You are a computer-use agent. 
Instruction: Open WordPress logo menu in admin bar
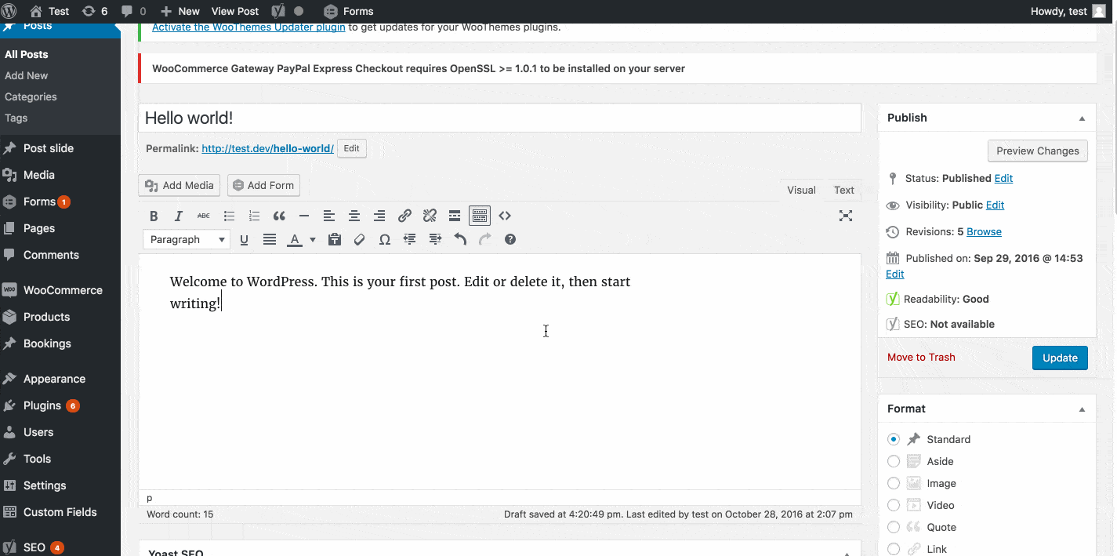9,11
